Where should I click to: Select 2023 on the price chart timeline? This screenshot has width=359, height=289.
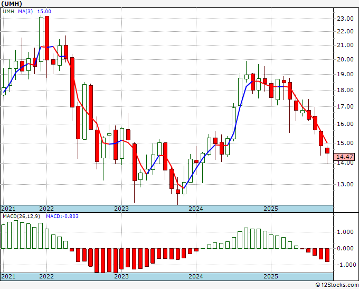(x=121, y=209)
